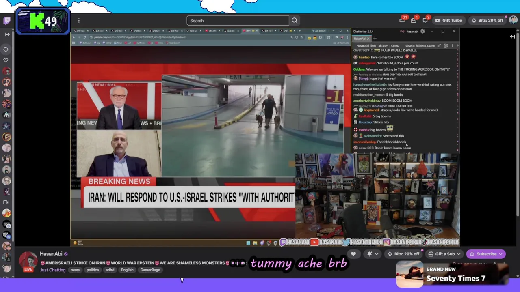The image size is (520, 292).
Task: Click the purple Subscribe button
Action: click(486, 254)
